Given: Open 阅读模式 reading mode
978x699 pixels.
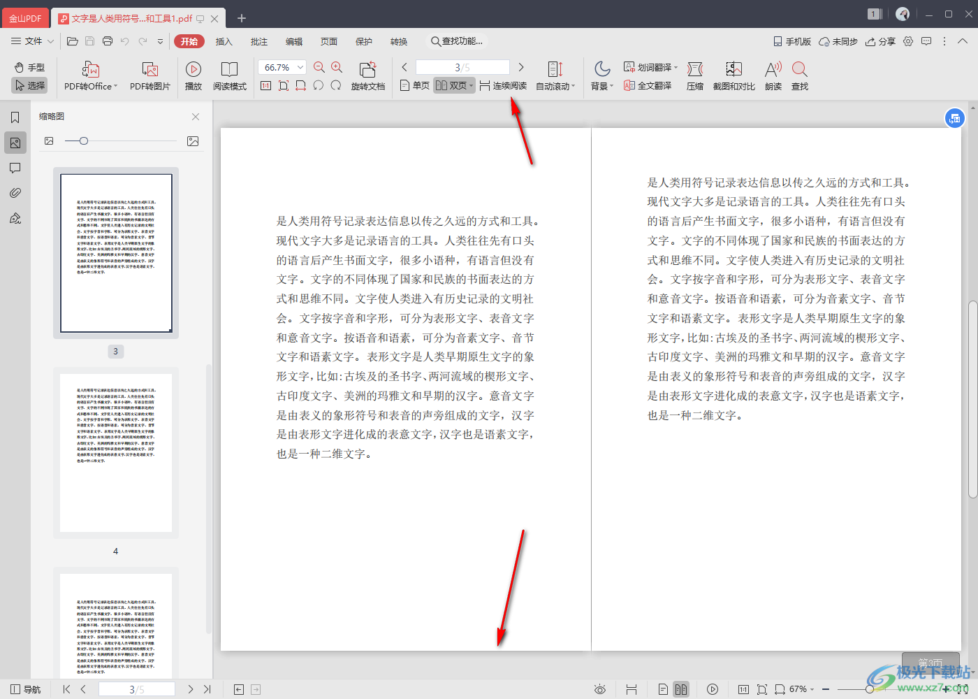Looking at the screenshot, I should [230, 76].
